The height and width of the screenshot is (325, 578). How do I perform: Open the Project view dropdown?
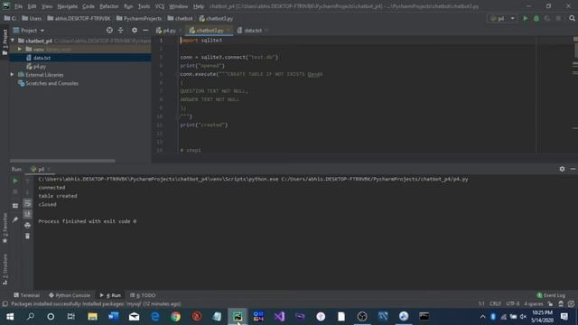pos(29,30)
